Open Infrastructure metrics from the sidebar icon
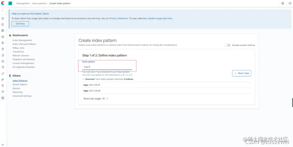The image size is (293, 147). click(3, 55)
